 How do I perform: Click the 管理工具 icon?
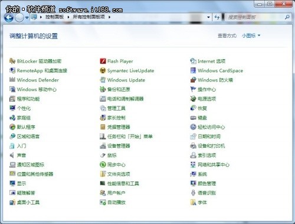103,108
